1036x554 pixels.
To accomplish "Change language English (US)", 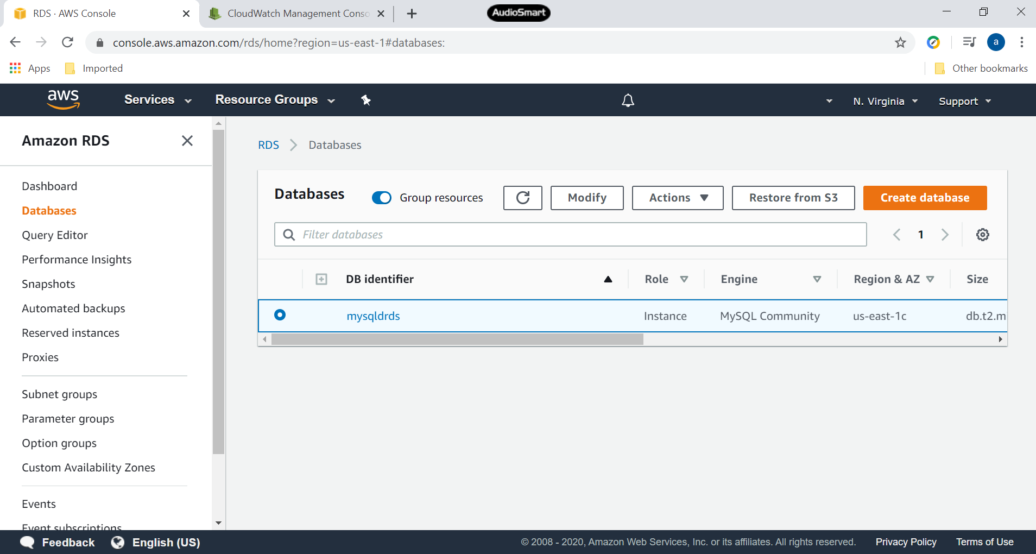I will [x=156, y=542].
